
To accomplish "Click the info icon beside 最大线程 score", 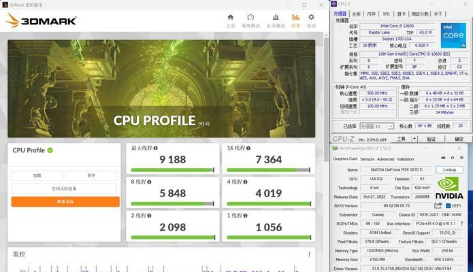I will tap(156, 148).
